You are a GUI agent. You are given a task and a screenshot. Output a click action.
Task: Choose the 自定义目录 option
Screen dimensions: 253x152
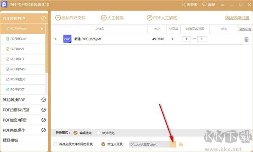(103, 144)
